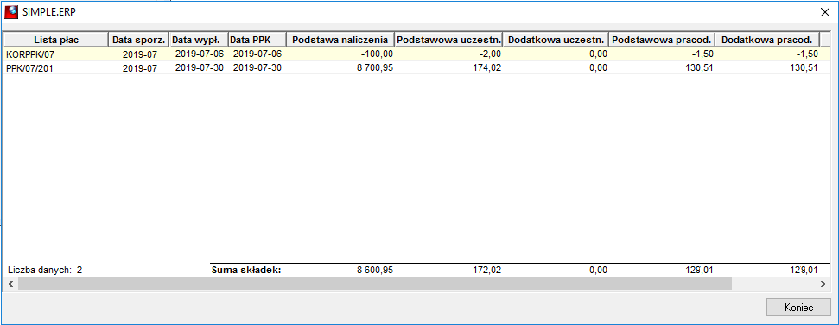Click the Data PPK column header

point(257,40)
